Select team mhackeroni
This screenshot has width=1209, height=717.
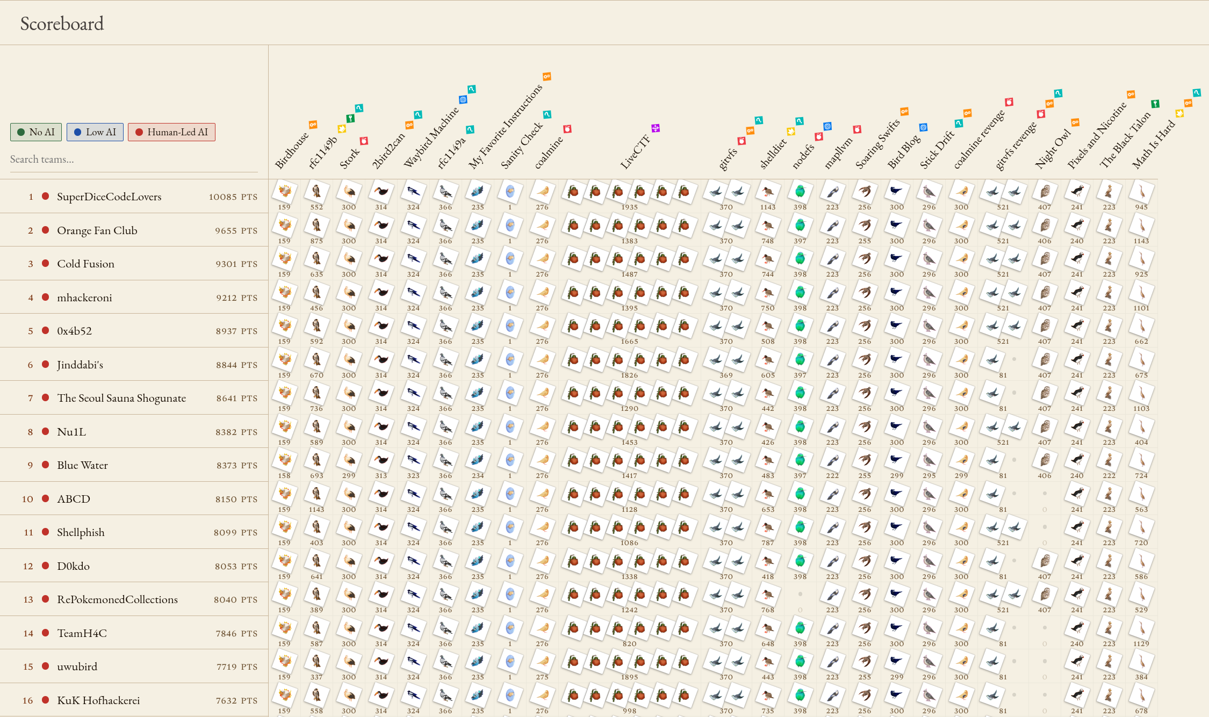85,298
